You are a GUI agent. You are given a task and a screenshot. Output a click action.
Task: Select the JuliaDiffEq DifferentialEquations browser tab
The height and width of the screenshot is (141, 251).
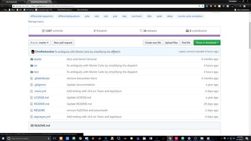40,2
